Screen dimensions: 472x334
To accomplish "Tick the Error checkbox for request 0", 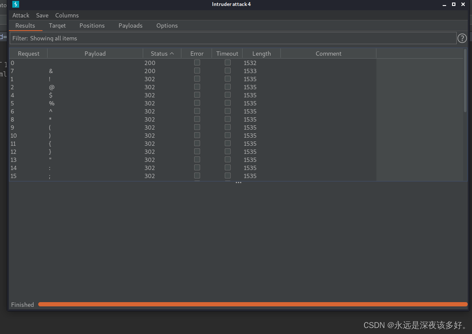I will [197, 62].
